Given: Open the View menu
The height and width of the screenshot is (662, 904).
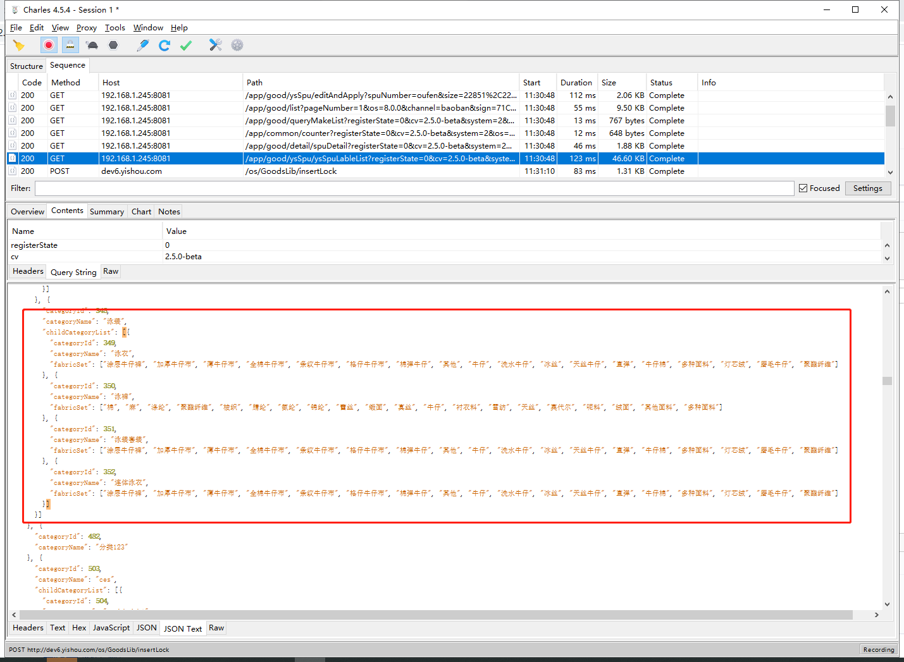Looking at the screenshot, I should pos(60,27).
